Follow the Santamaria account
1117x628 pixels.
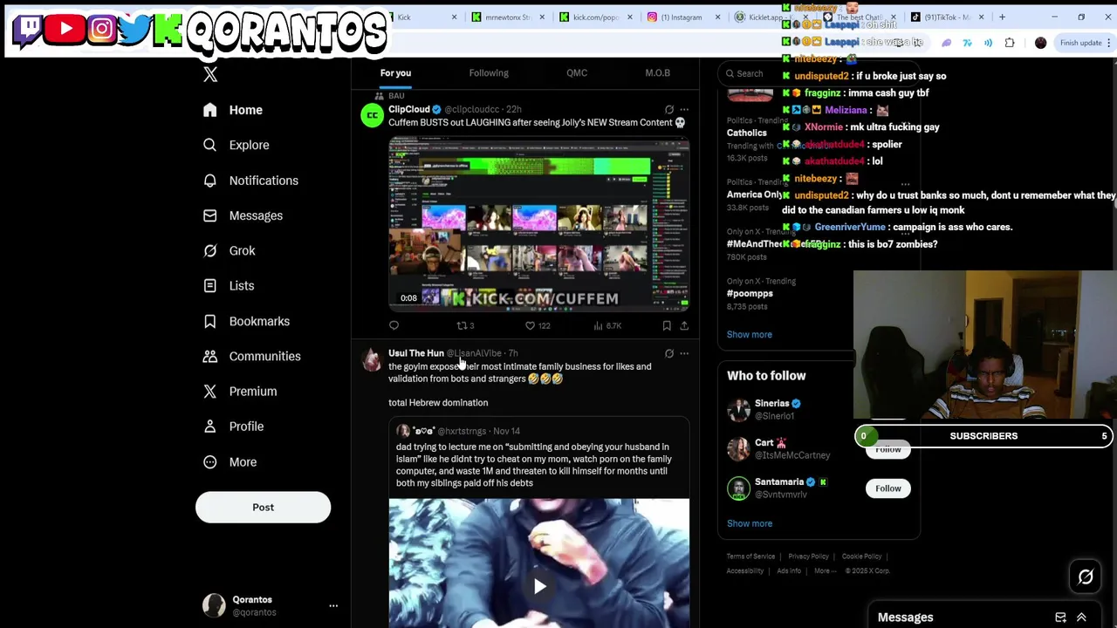coord(887,488)
